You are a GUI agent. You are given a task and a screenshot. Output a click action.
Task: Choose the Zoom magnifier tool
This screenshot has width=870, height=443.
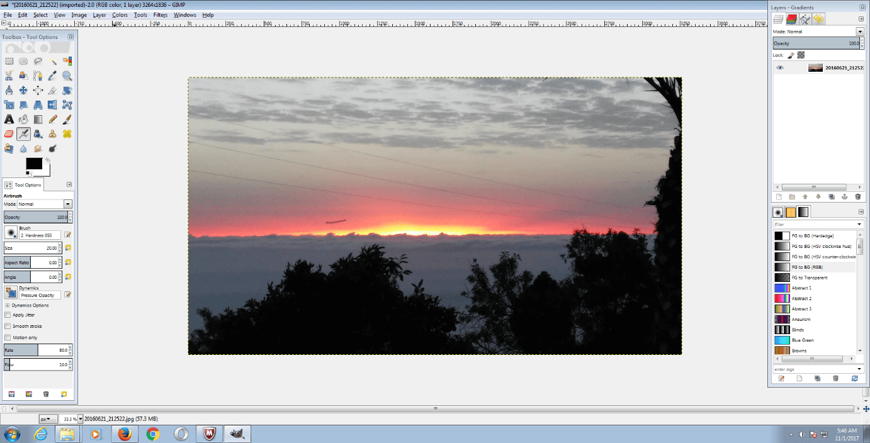pyautogui.click(x=67, y=76)
